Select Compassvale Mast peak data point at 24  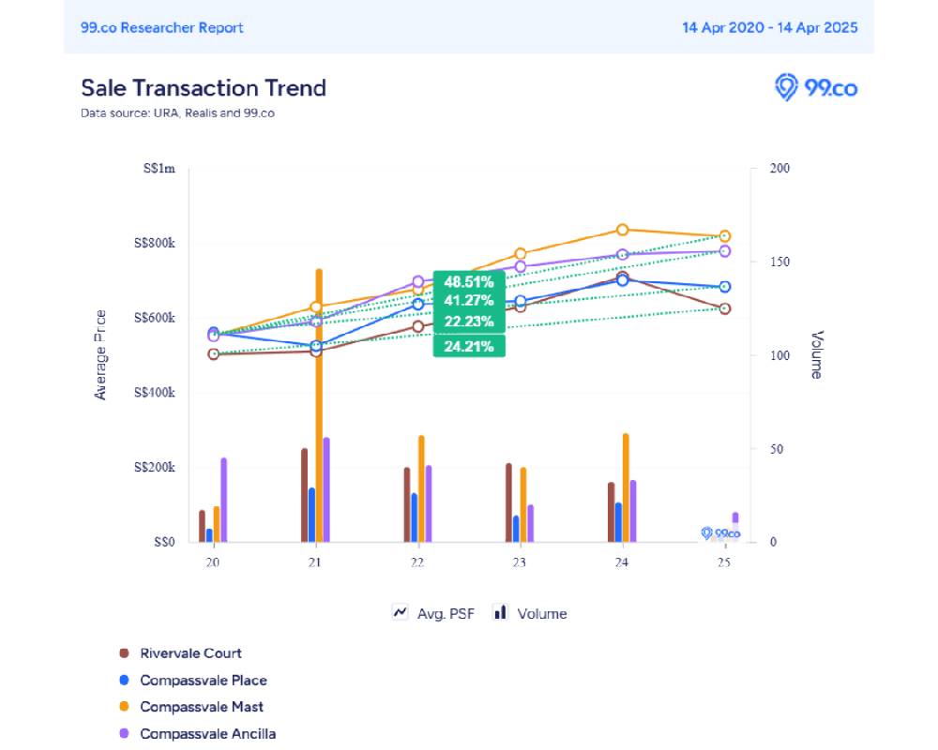(x=622, y=230)
